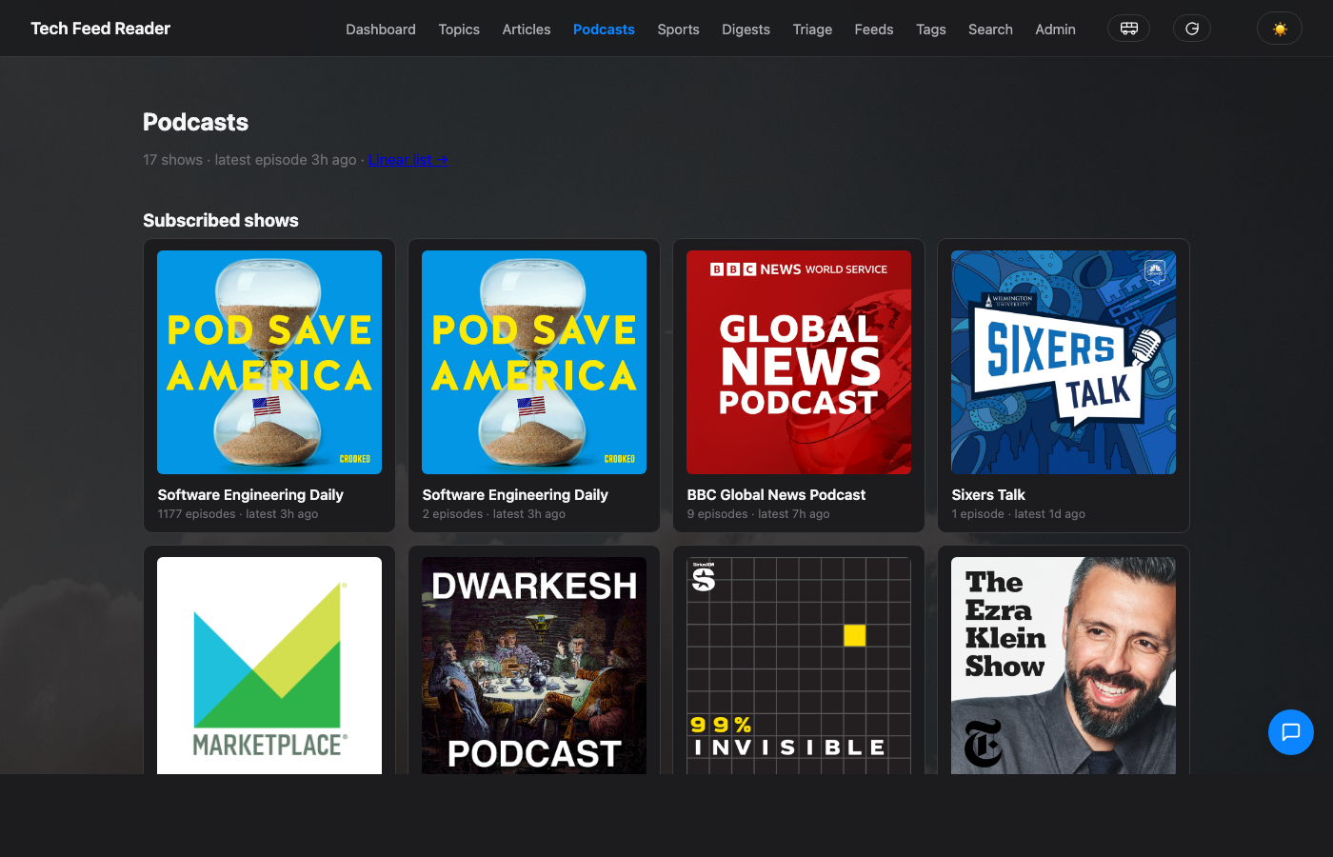Image resolution: width=1333 pixels, height=857 pixels.
Task: Toggle the sun light-mode theme button
Action: click(x=1280, y=29)
